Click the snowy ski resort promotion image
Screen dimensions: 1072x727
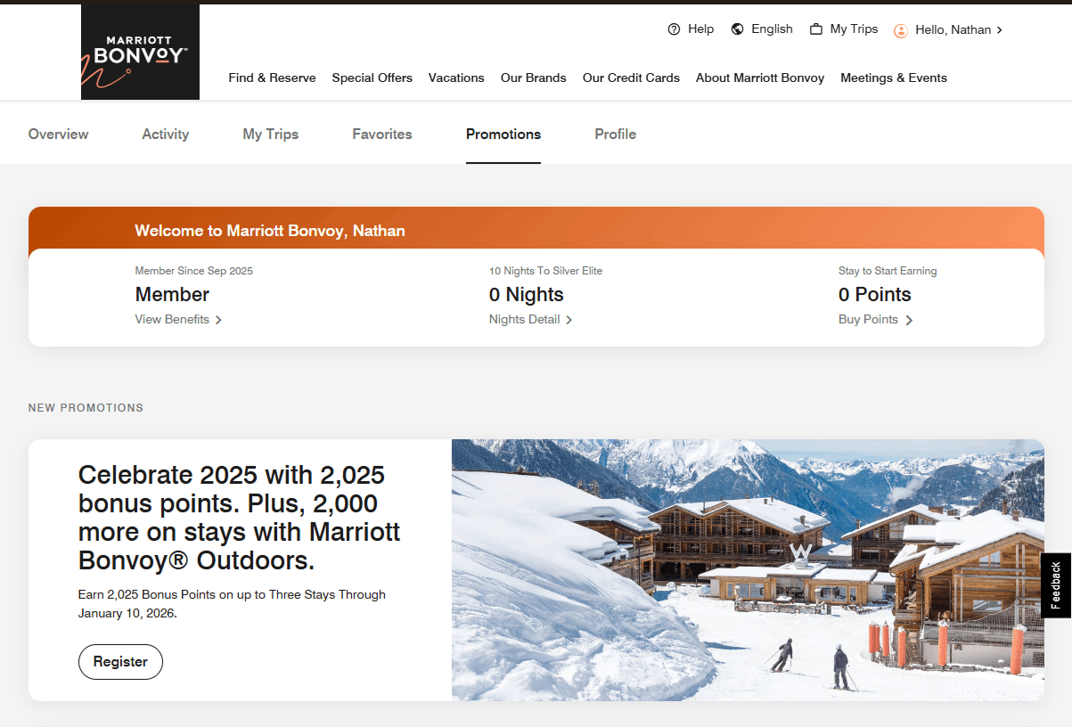(748, 570)
